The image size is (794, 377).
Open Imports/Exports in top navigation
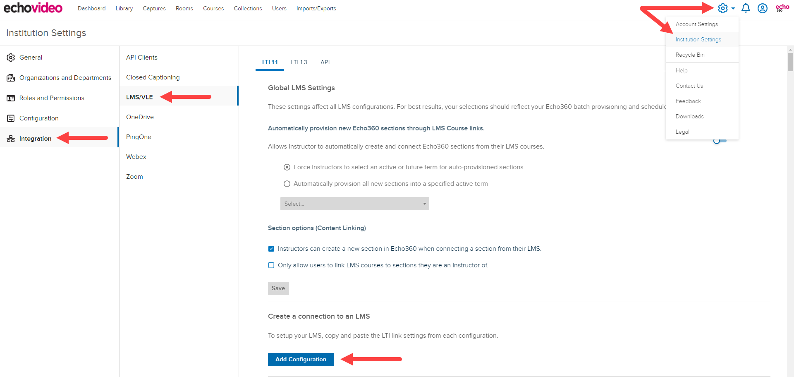coord(316,8)
